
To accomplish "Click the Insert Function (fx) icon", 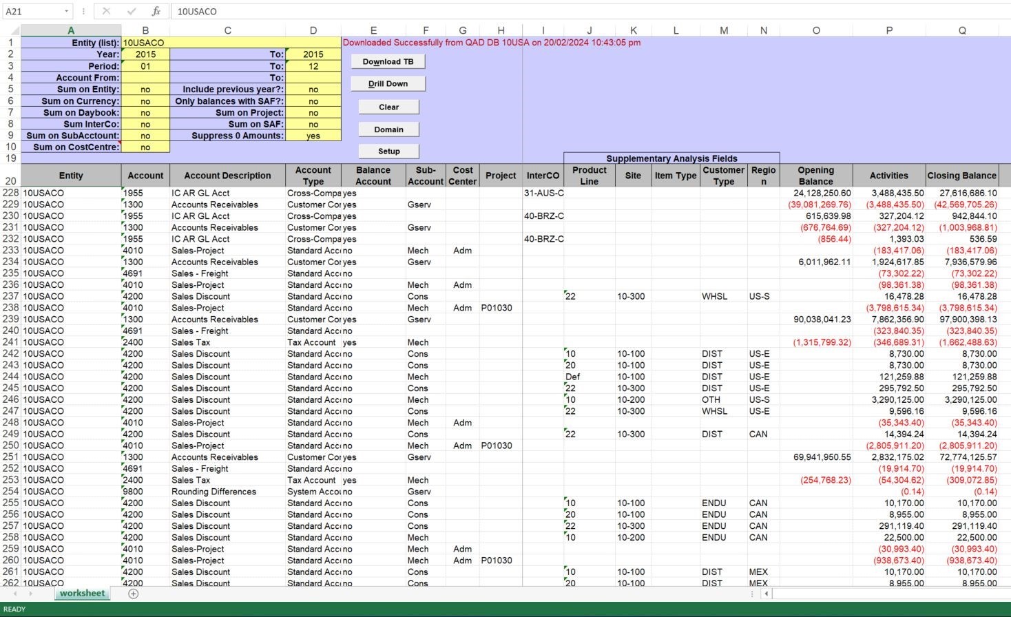I will 156,11.
